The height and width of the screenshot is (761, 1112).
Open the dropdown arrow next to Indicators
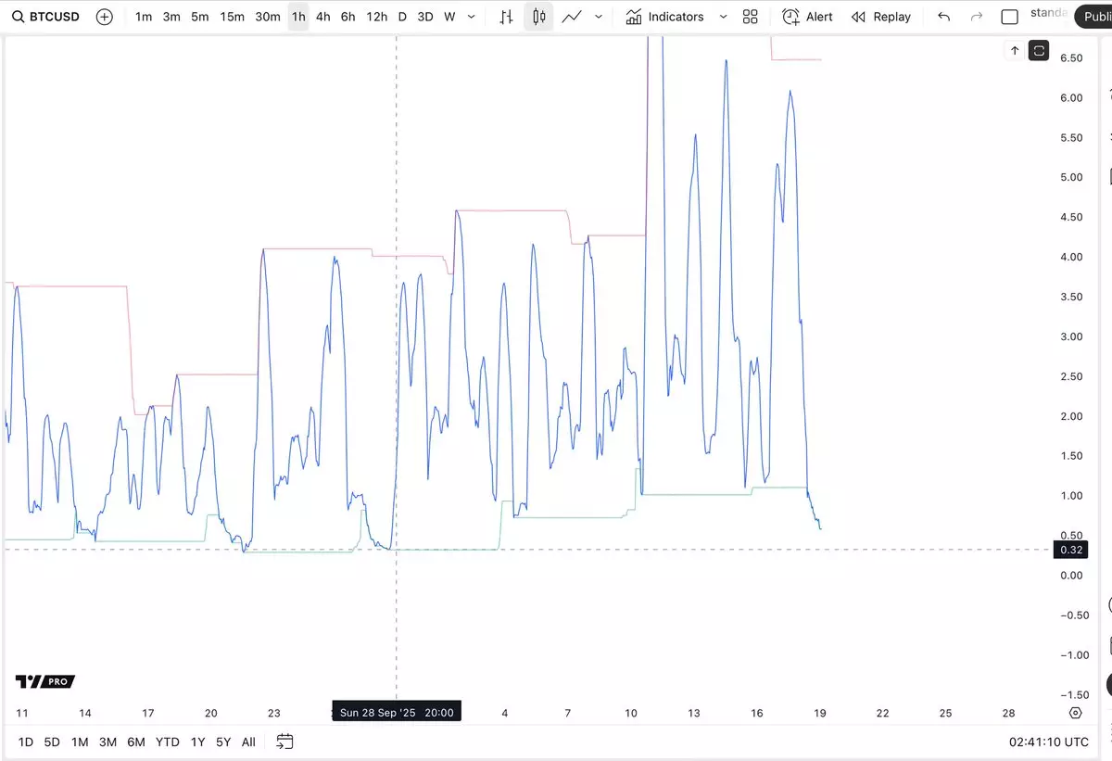[x=723, y=17]
